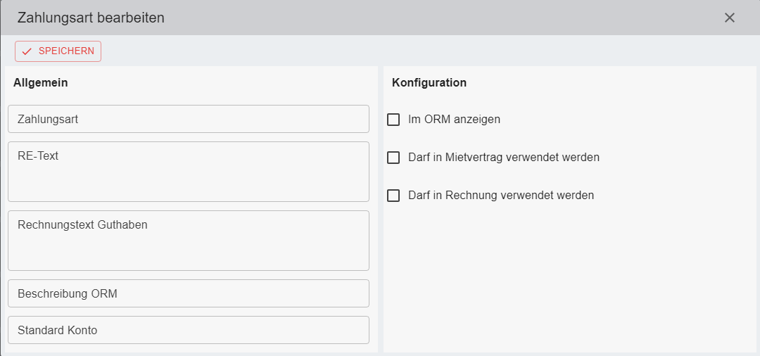Click the Allgemein section heading

[41, 82]
